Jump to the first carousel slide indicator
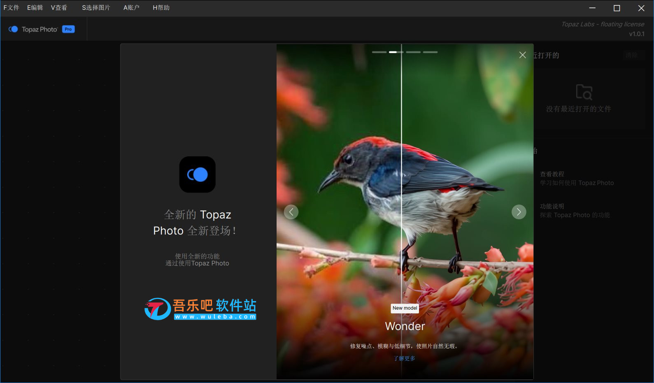Image resolution: width=654 pixels, height=383 pixels. click(379, 52)
